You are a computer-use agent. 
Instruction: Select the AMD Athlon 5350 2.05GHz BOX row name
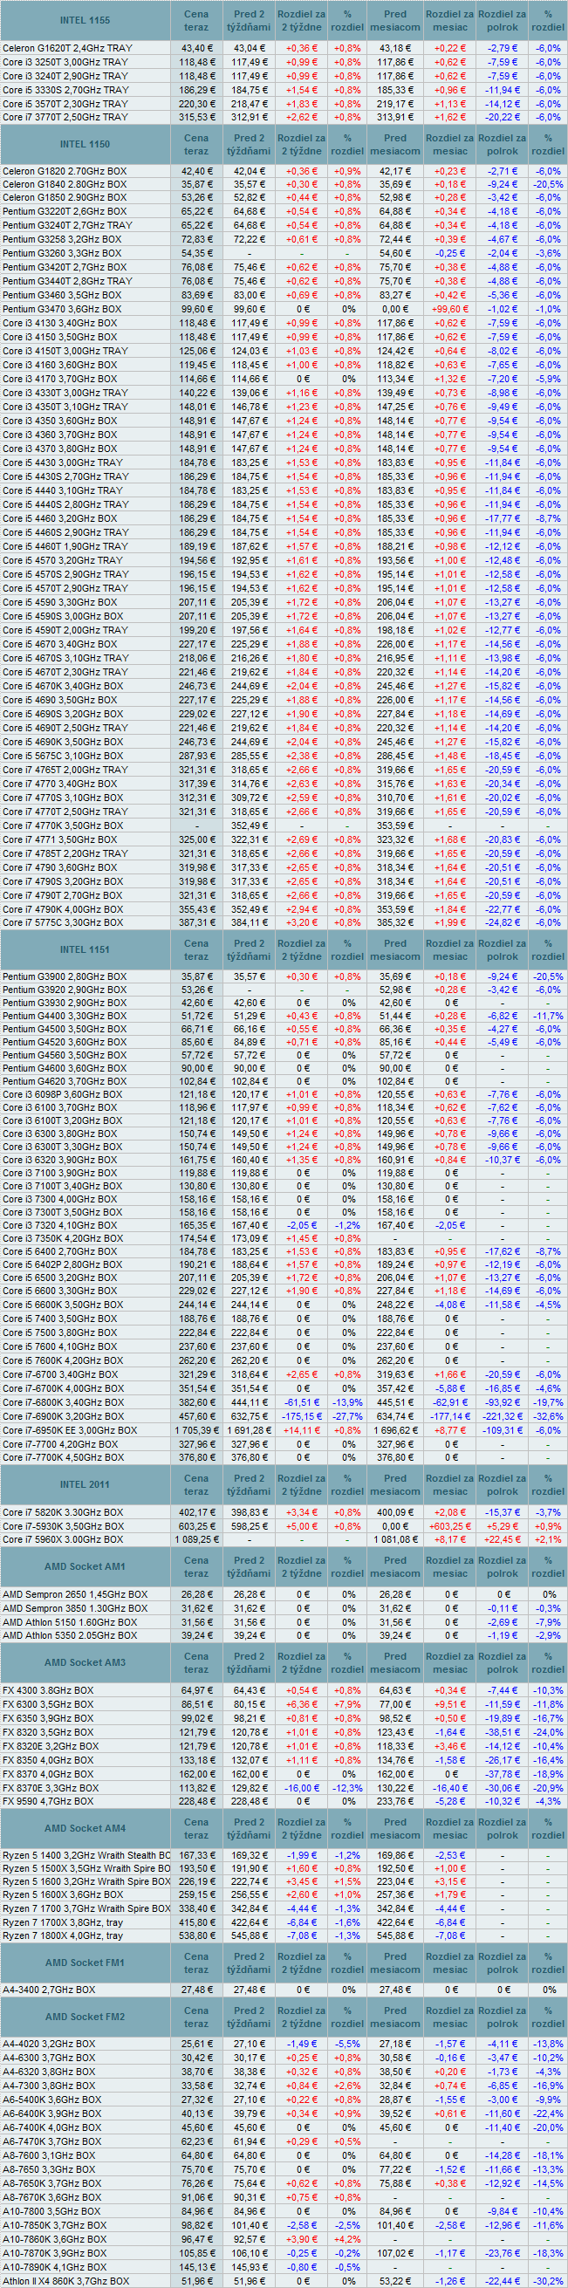(69, 1635)
